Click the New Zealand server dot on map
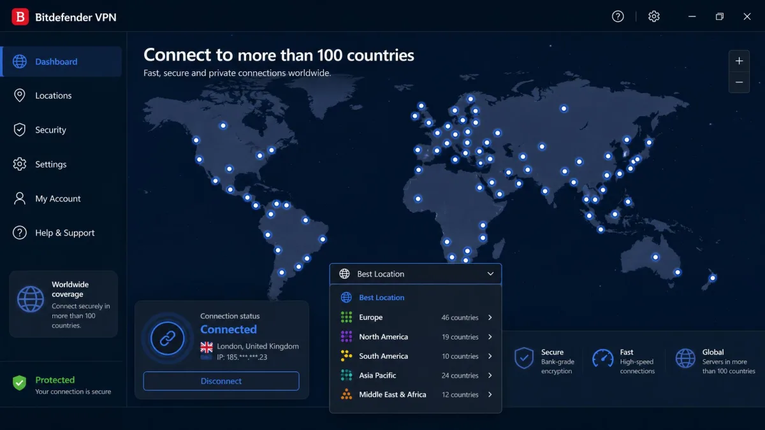Screen dimensions: 765x430 pos(713,278)
